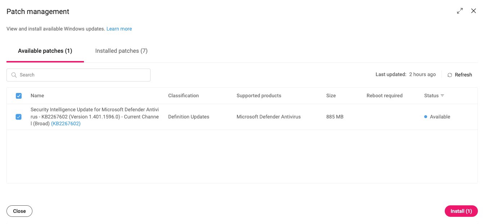484x224 pixels.
Task: Close the dialog with the X icon
Action: 474,11
